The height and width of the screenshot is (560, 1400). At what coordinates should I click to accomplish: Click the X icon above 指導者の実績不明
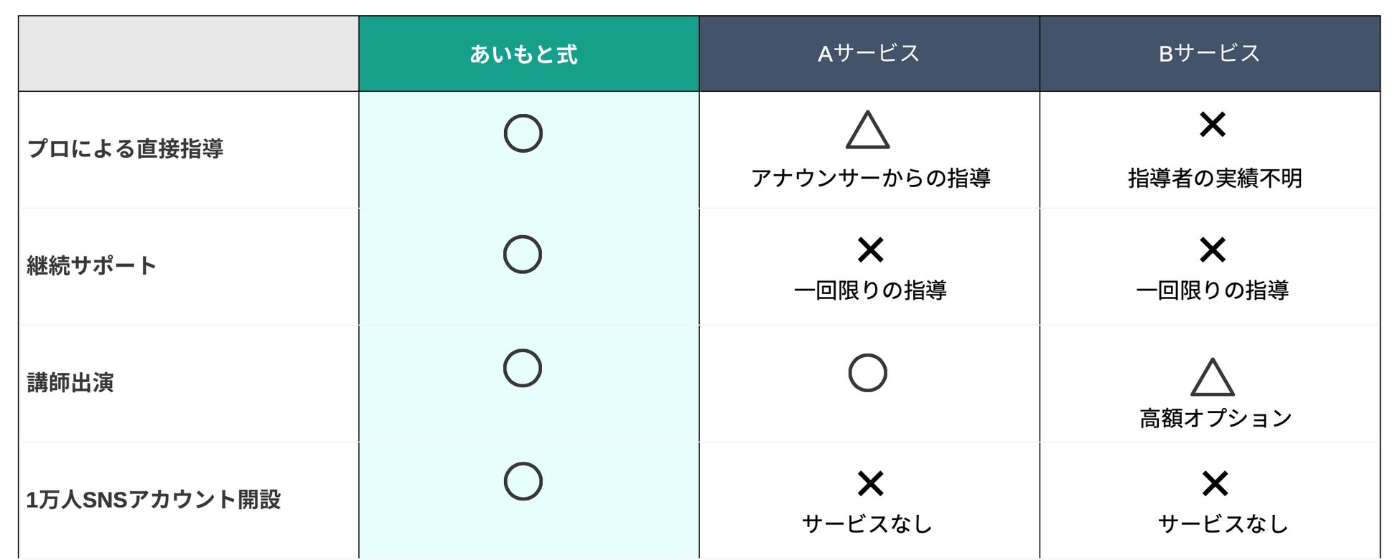point(1213,125)
